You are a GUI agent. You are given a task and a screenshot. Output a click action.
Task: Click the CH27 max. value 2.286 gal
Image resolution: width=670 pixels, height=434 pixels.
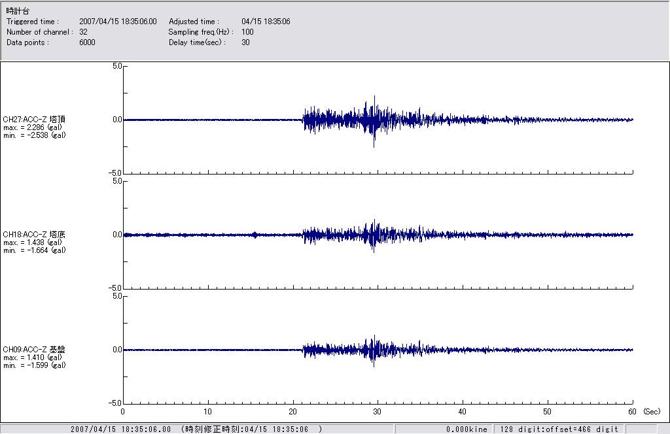pyautogui.click(x=33, y=127)
